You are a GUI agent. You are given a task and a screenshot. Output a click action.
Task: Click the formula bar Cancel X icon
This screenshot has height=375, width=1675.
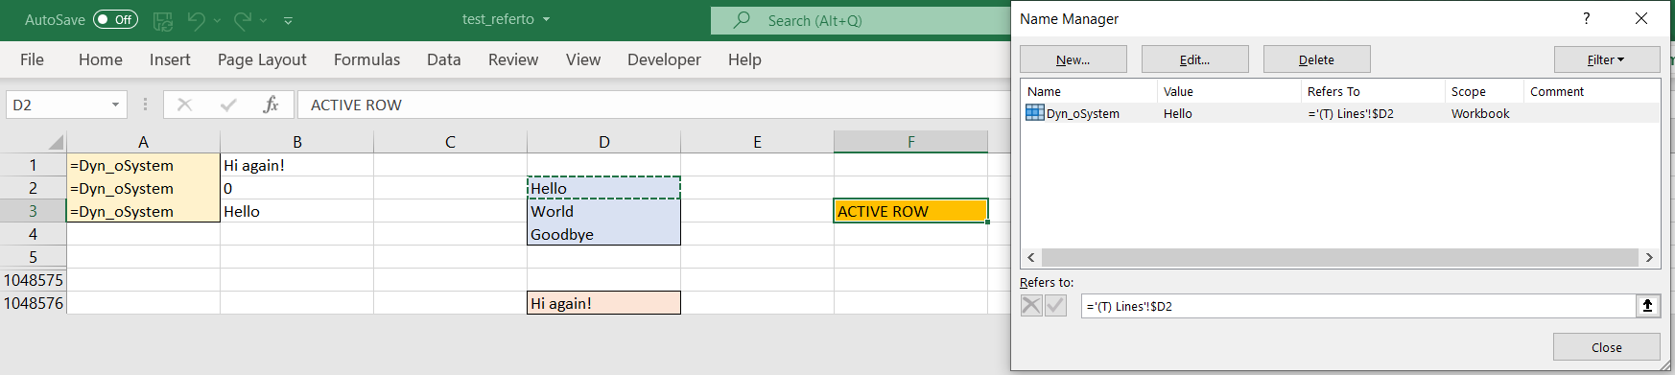[x=184, y=105]
